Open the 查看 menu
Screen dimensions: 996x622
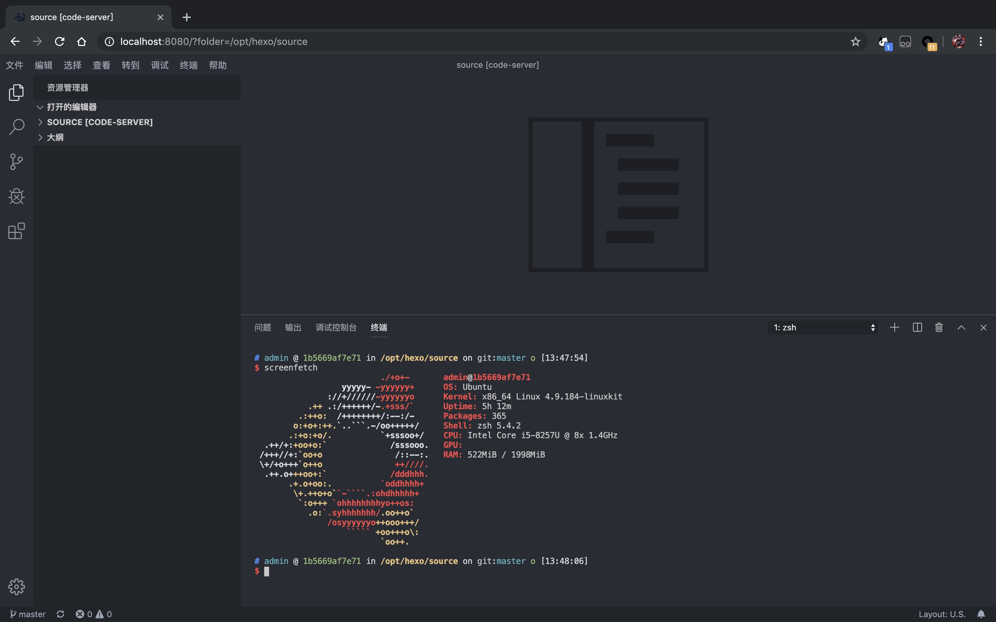pyautogui.click(x=101, y=65)
